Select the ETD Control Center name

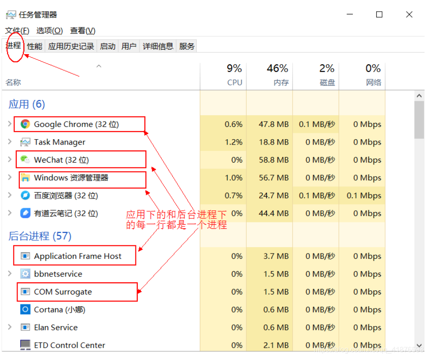[69, 345]
